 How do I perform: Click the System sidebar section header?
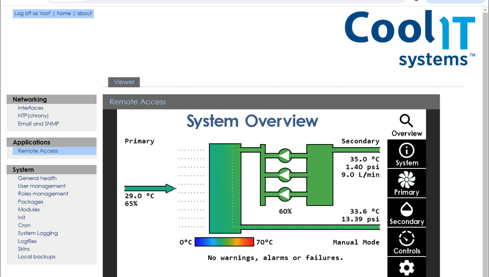click(51, 170)
